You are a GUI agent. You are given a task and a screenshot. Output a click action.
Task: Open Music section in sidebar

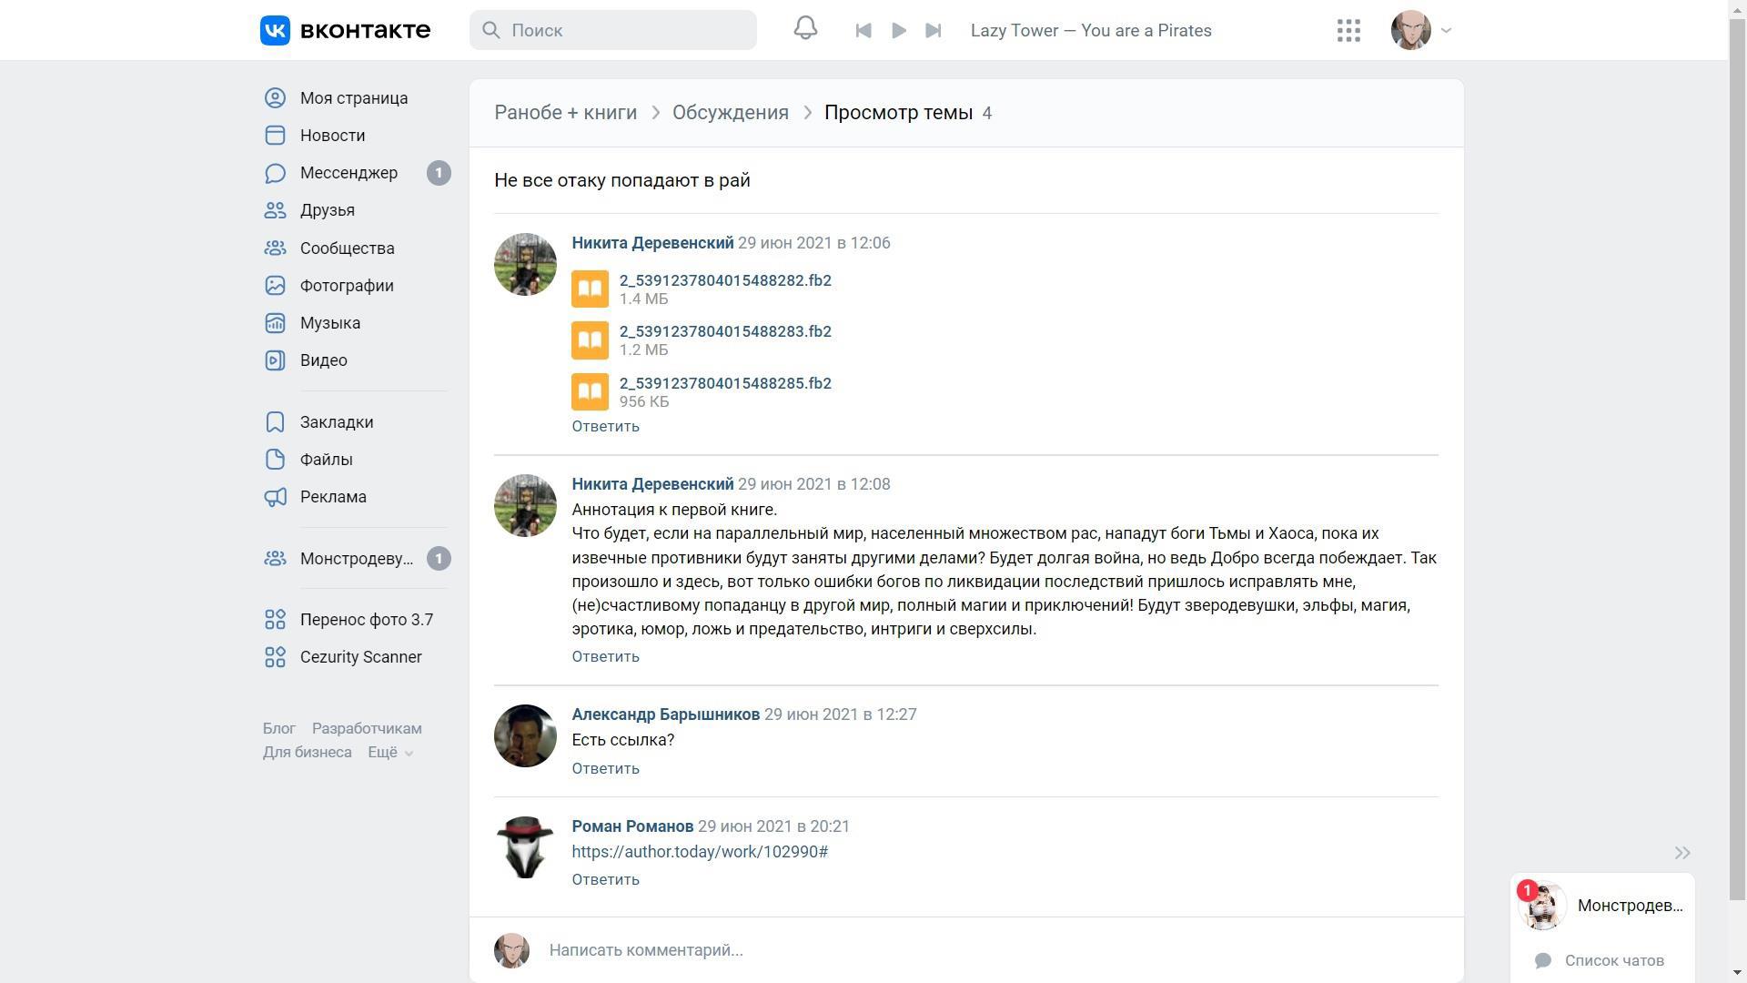click(329, 323)
